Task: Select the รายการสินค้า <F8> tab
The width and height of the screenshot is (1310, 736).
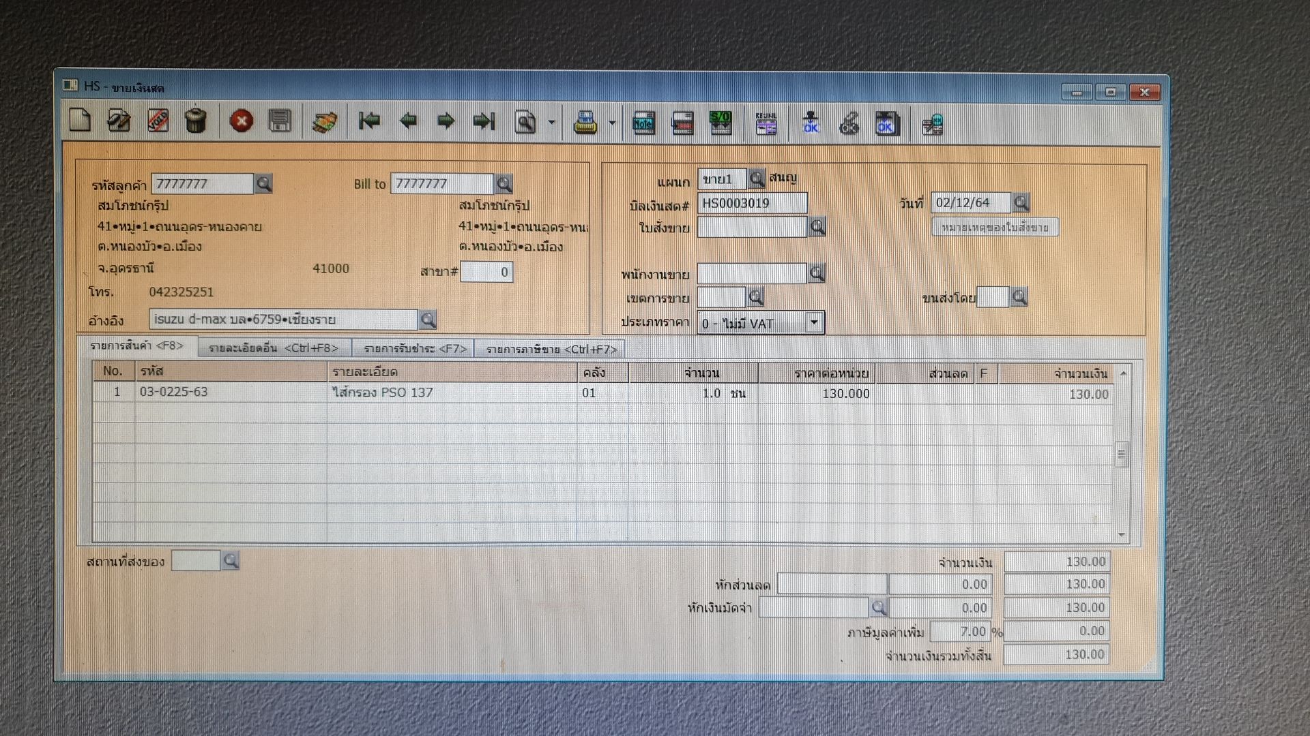Action: [137, 346]
